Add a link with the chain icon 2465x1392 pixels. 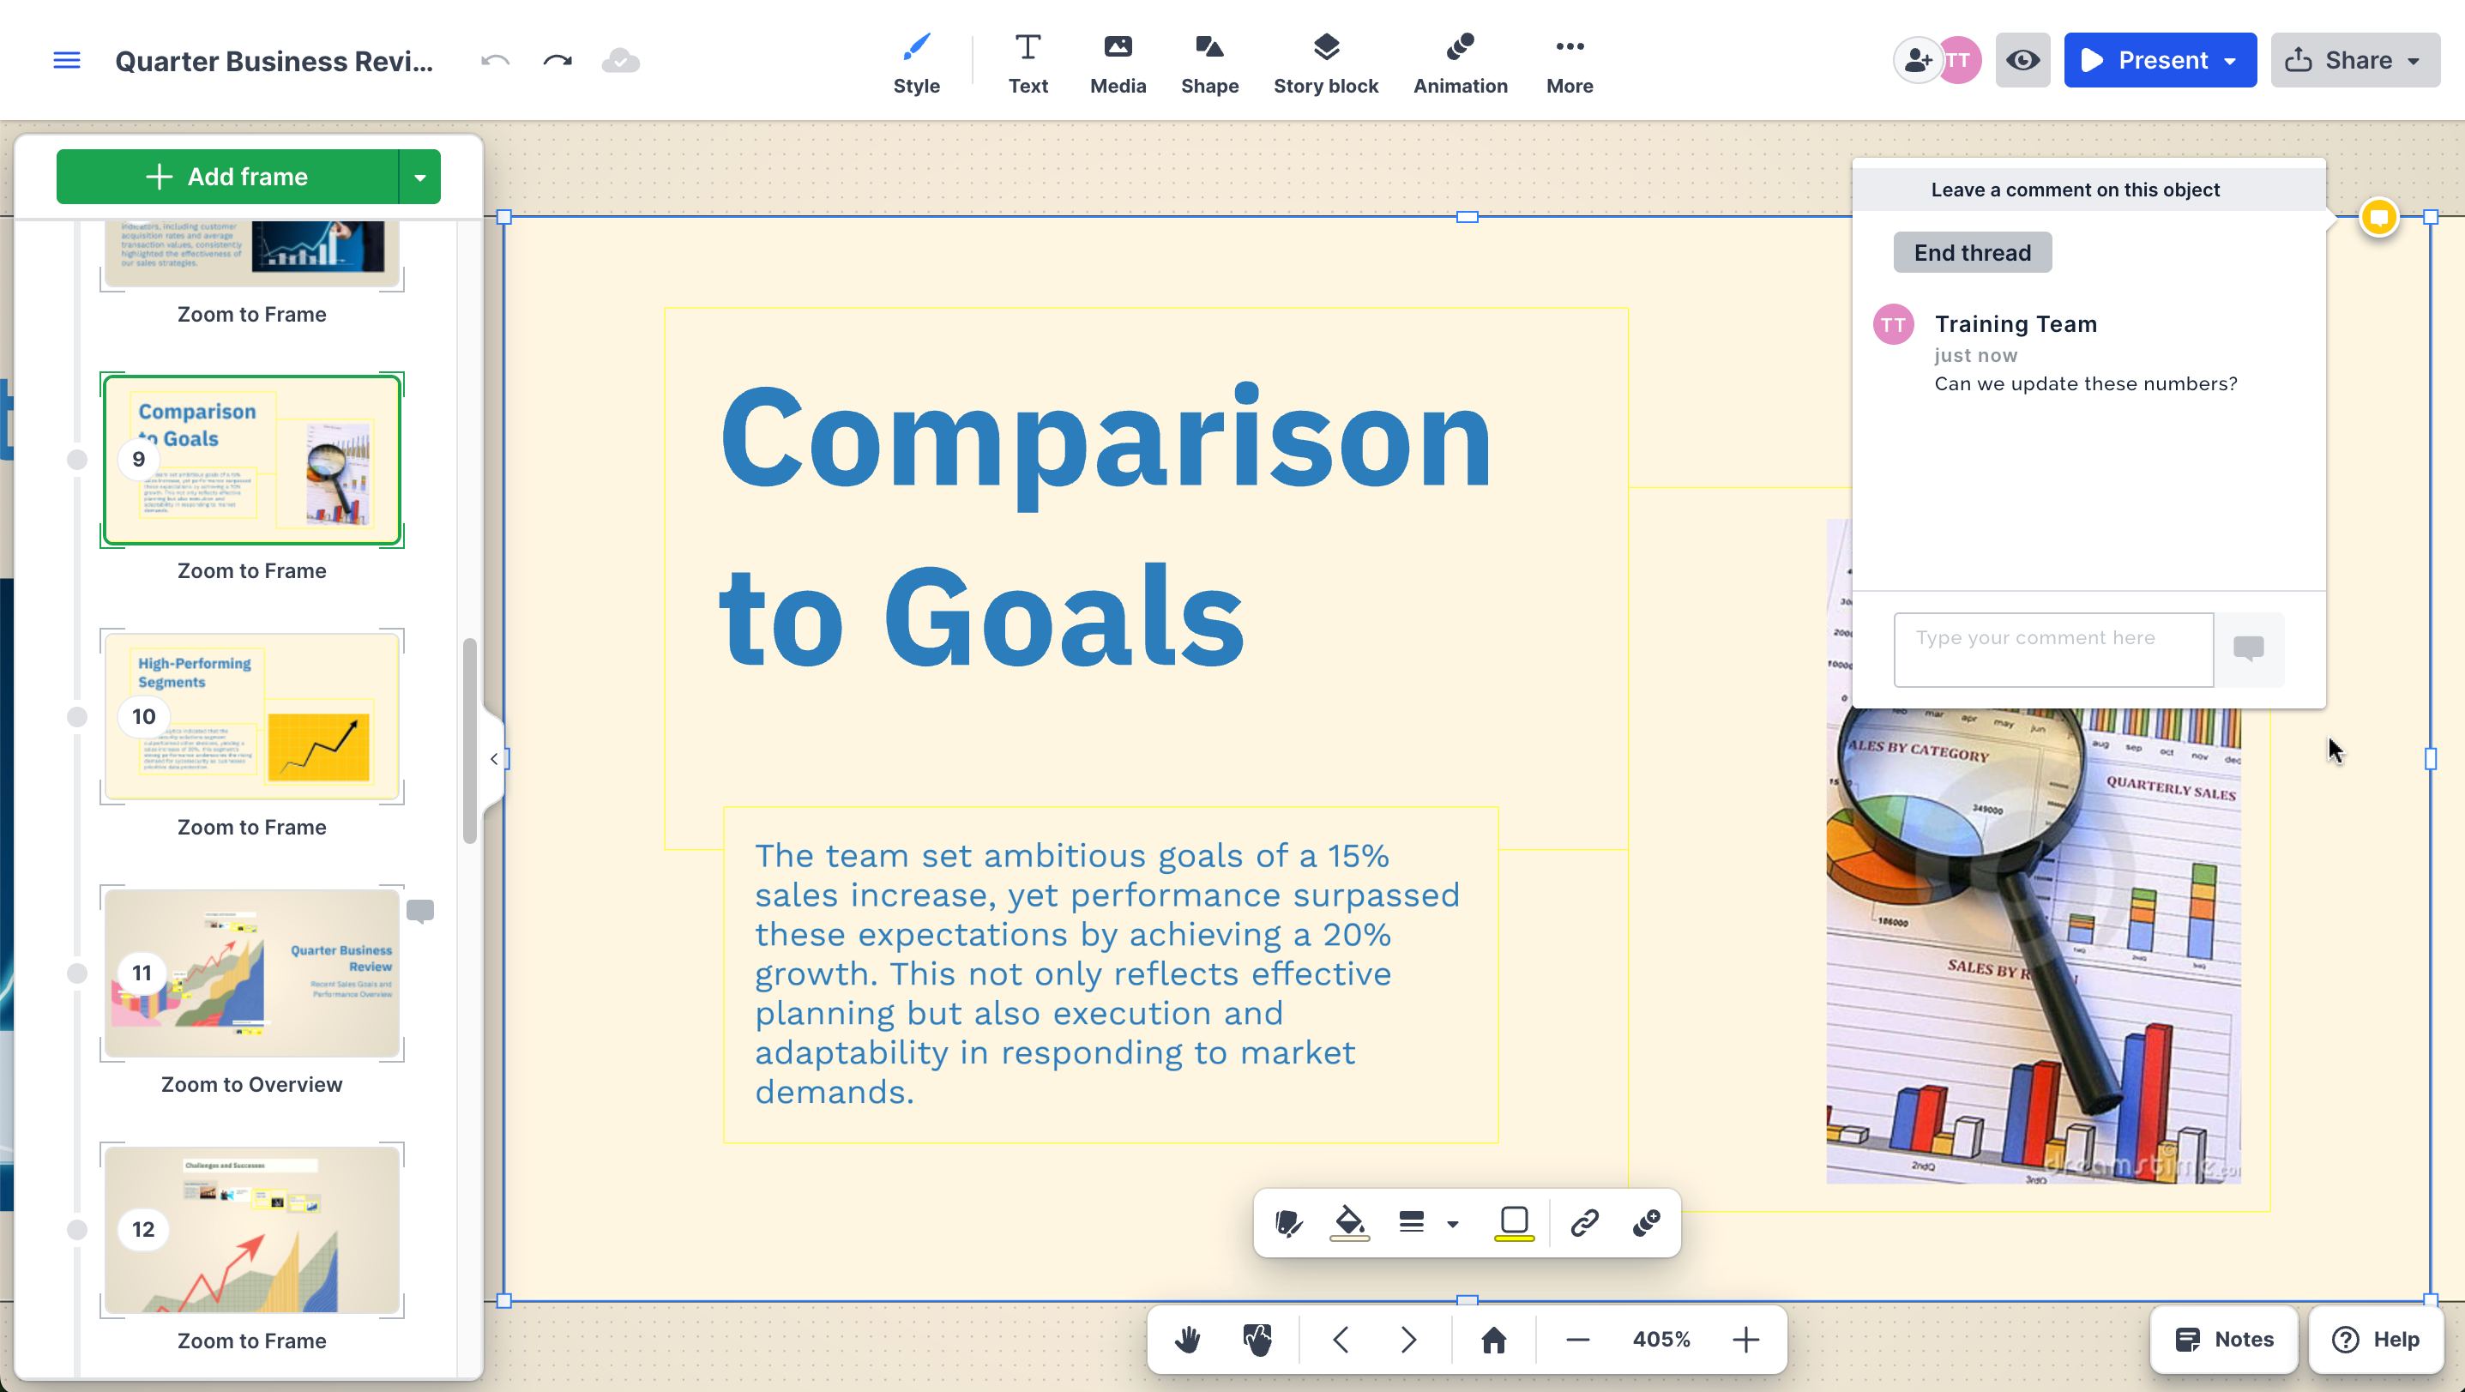(1583, 1221)
